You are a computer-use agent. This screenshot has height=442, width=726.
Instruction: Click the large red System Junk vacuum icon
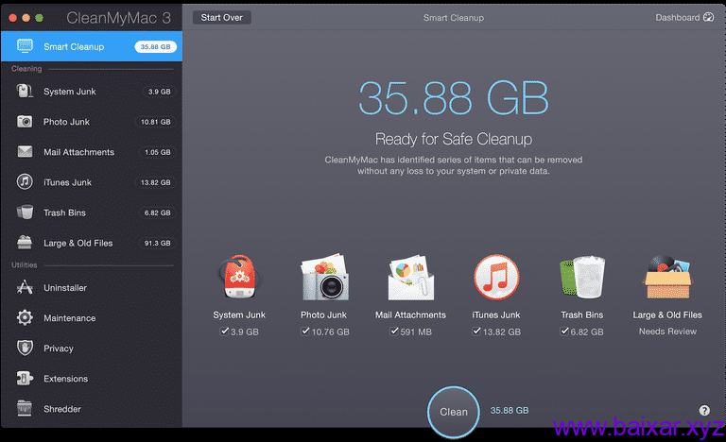[239, 278]
